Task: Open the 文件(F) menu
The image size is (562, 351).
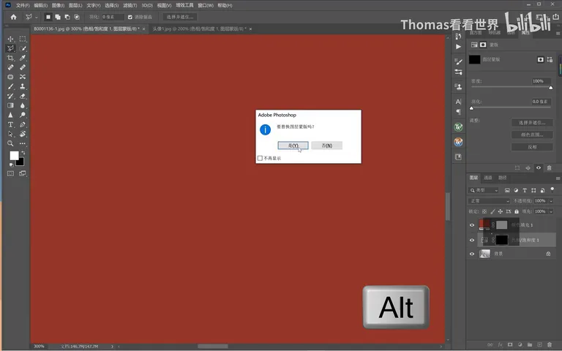Action: 23,5
